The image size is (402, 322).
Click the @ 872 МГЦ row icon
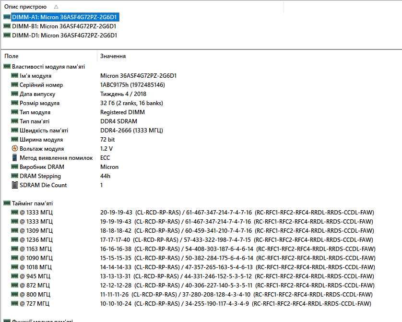pyautogui.click(x=15, y=285)
